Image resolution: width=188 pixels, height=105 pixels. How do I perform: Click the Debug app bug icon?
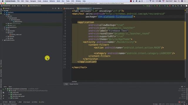(160, 6)
